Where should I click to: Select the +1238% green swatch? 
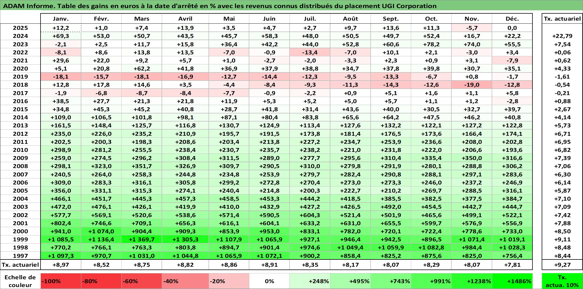tap(472, 281)
